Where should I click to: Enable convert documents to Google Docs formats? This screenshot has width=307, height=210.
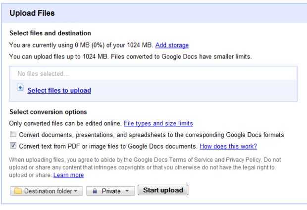coord(14,135)
